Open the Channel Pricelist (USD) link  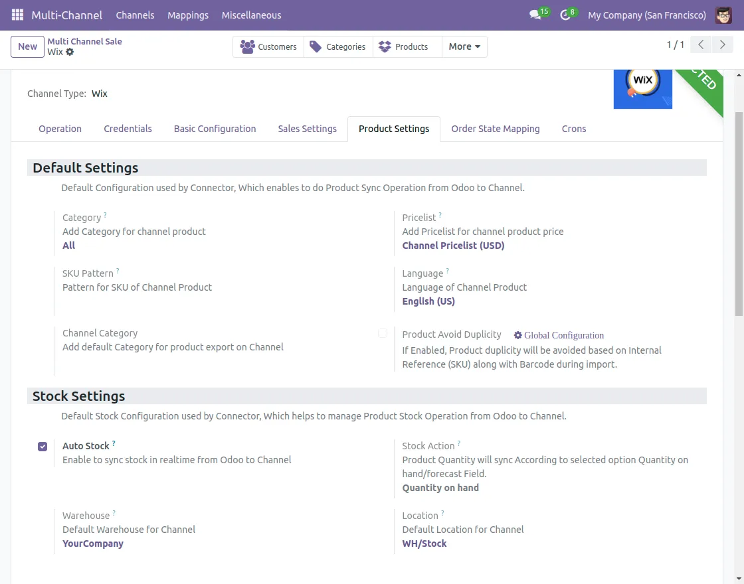(453, 245)
